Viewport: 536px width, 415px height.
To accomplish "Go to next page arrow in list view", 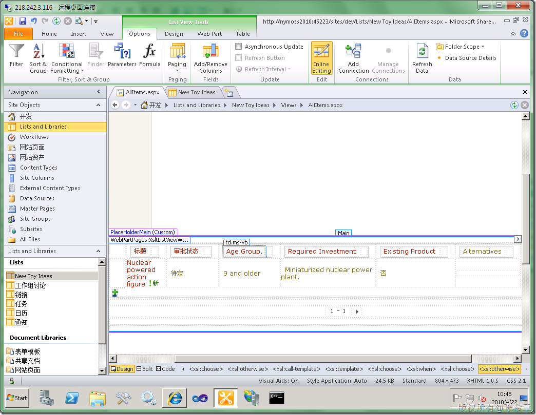I will coord(357,312).
